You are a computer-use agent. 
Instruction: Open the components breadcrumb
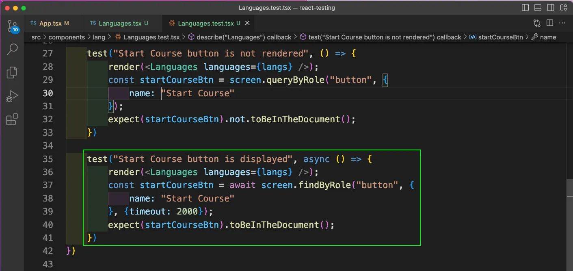pos(67,37)
